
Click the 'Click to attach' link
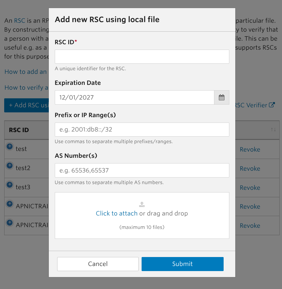tap(116, 213)
